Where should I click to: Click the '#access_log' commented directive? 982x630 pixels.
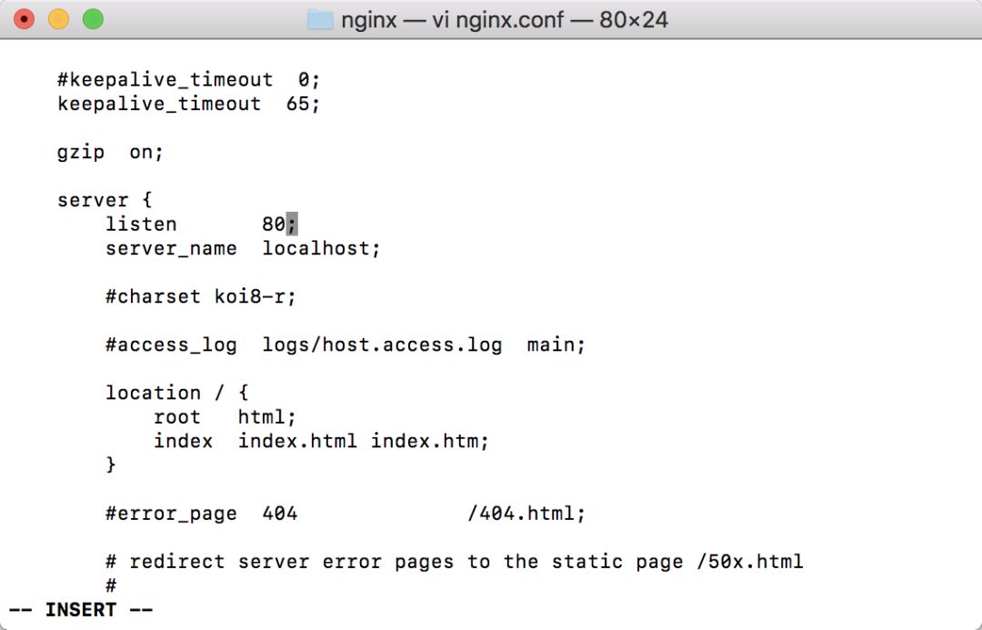[x=171, y=345]
